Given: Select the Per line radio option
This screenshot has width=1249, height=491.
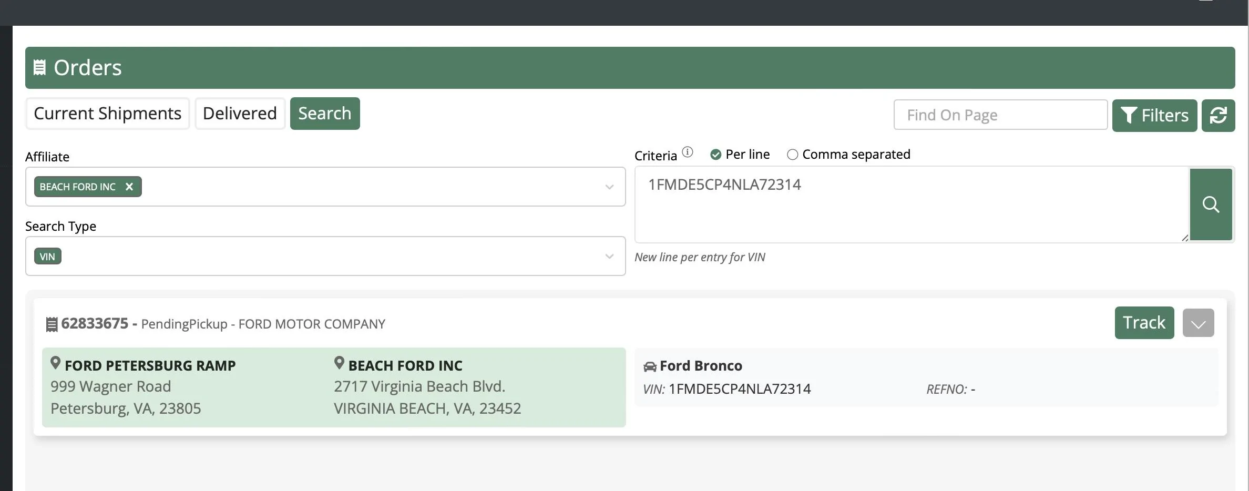Looking at the screenshot, I should [715, 155].
